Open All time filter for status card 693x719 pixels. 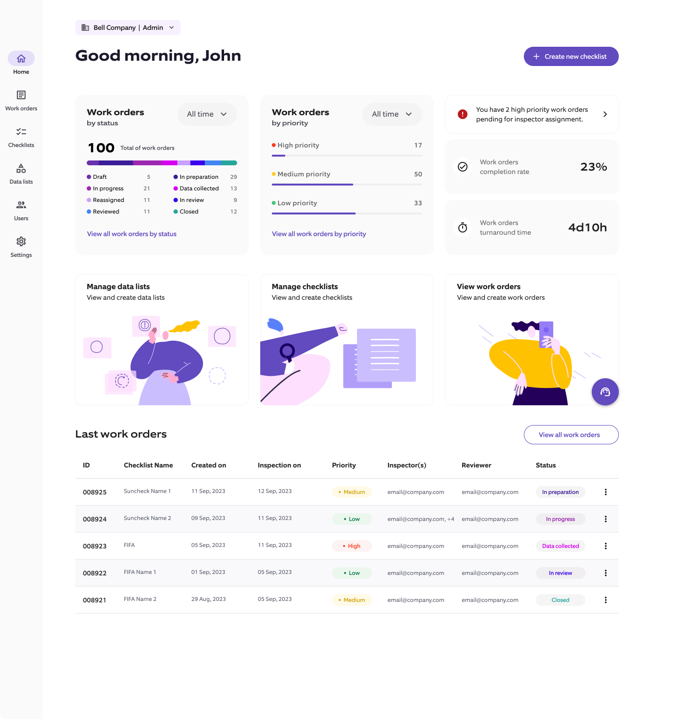207,114
